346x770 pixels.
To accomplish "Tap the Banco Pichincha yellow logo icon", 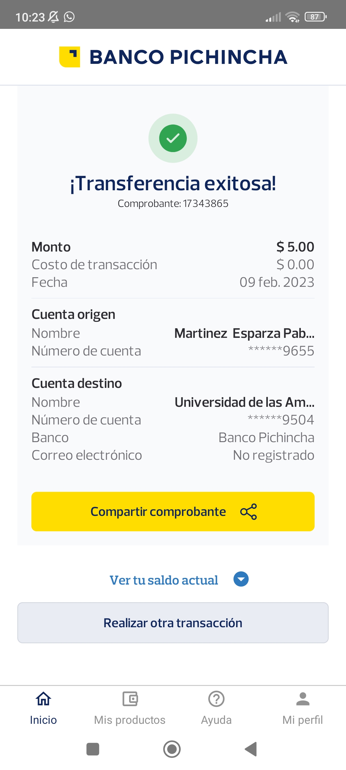I will coord(70,57).
